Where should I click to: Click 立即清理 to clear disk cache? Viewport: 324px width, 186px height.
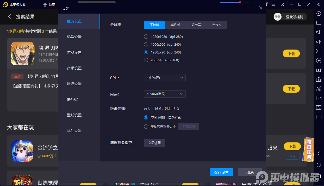point(154,143)
